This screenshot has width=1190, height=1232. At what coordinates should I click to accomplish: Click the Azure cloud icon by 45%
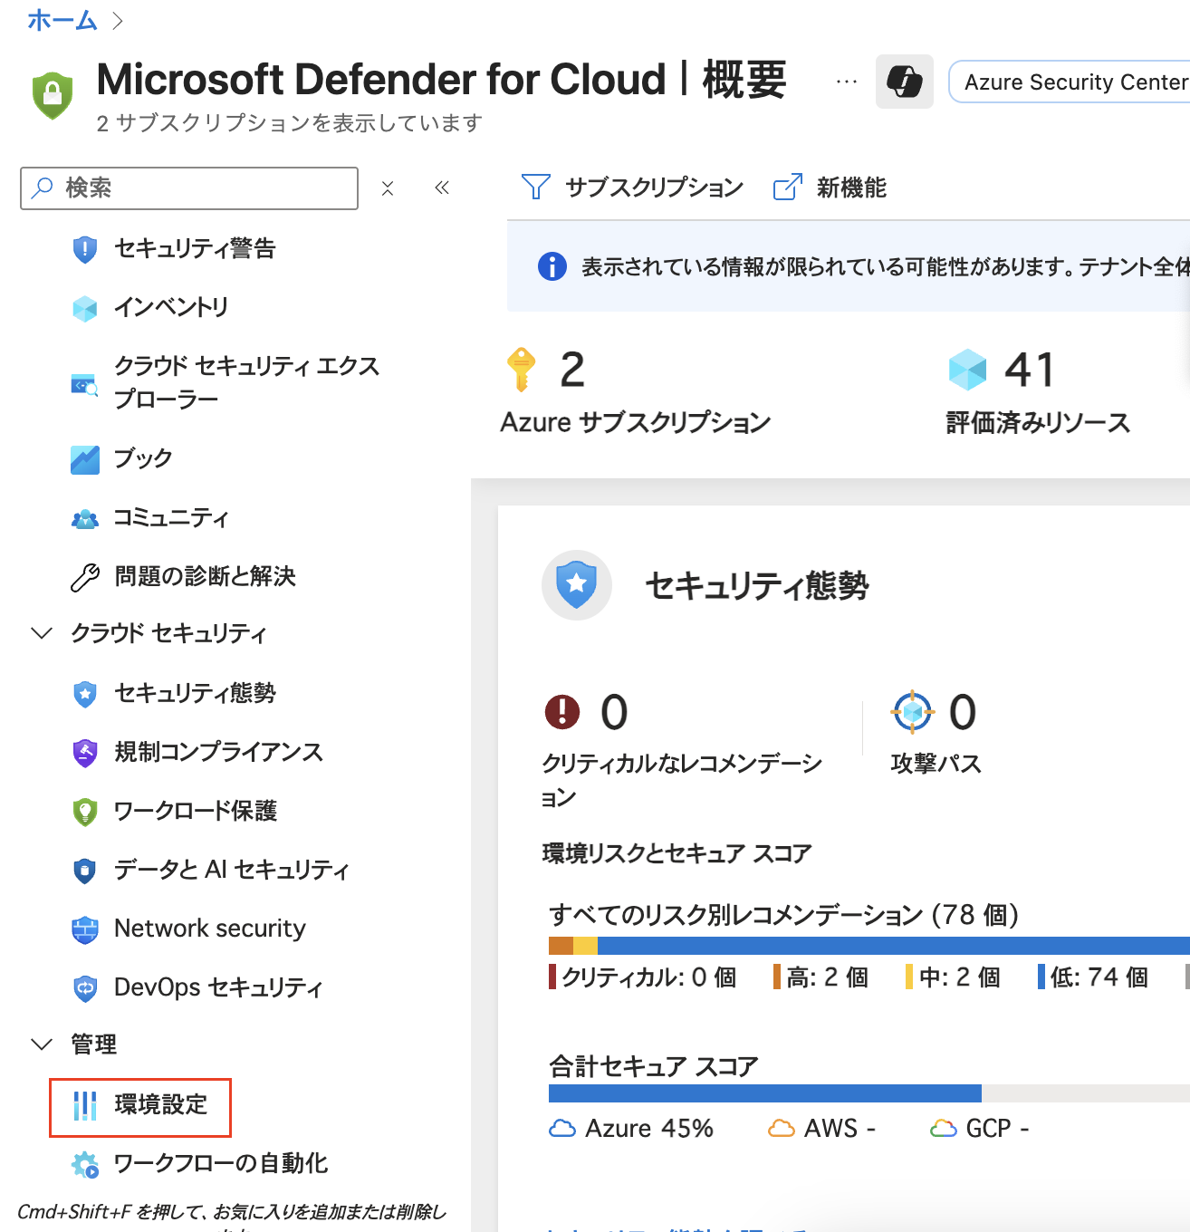tap(562, 1129)
